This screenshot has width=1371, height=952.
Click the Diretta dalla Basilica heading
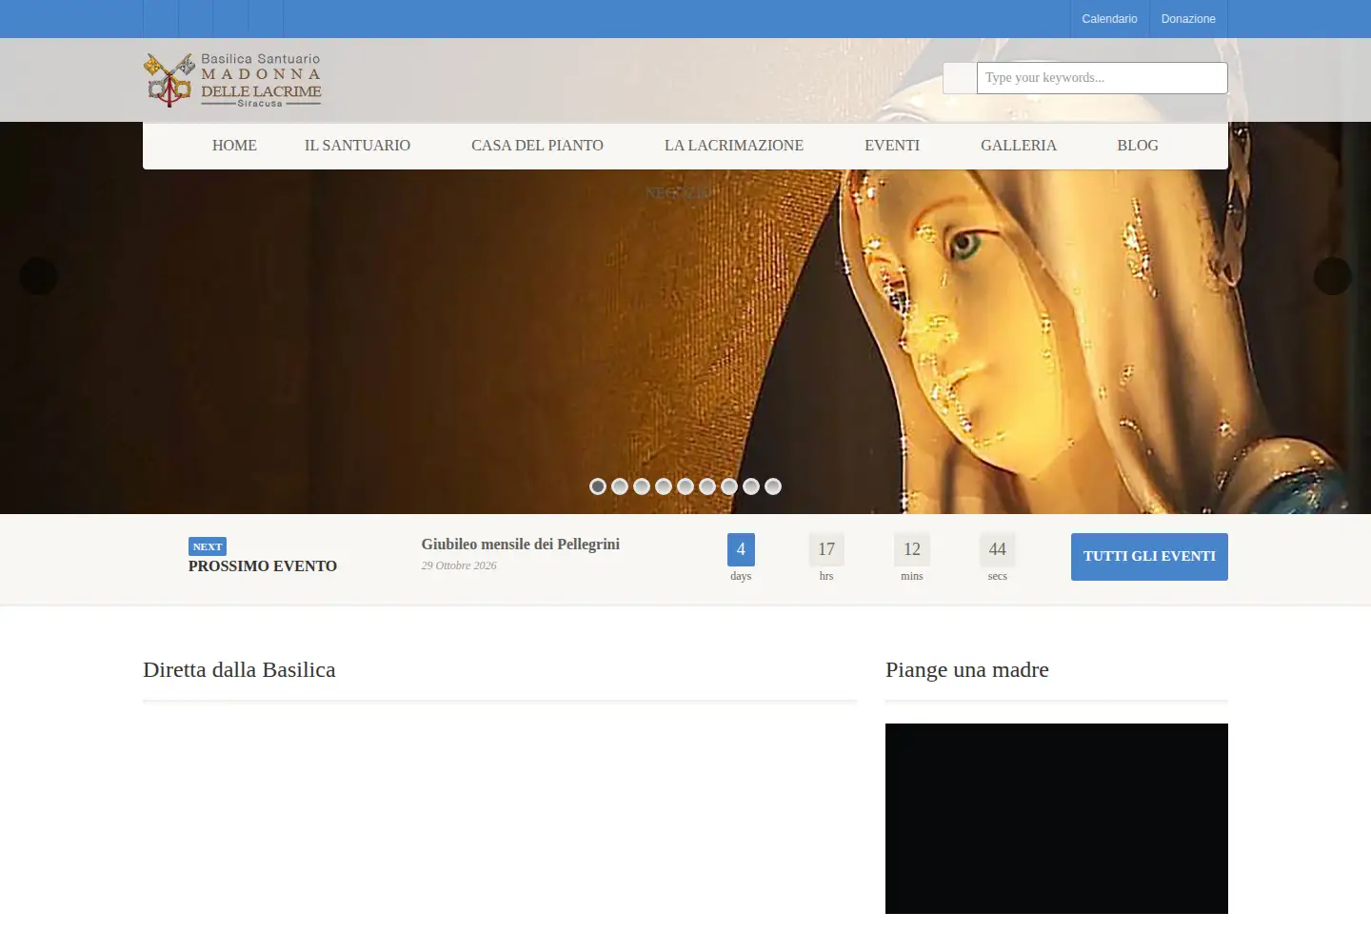point(239,669)
